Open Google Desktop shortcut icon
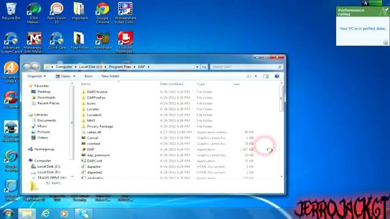The height and width of the screenshot is (219, 390). [x=11, y=161]
